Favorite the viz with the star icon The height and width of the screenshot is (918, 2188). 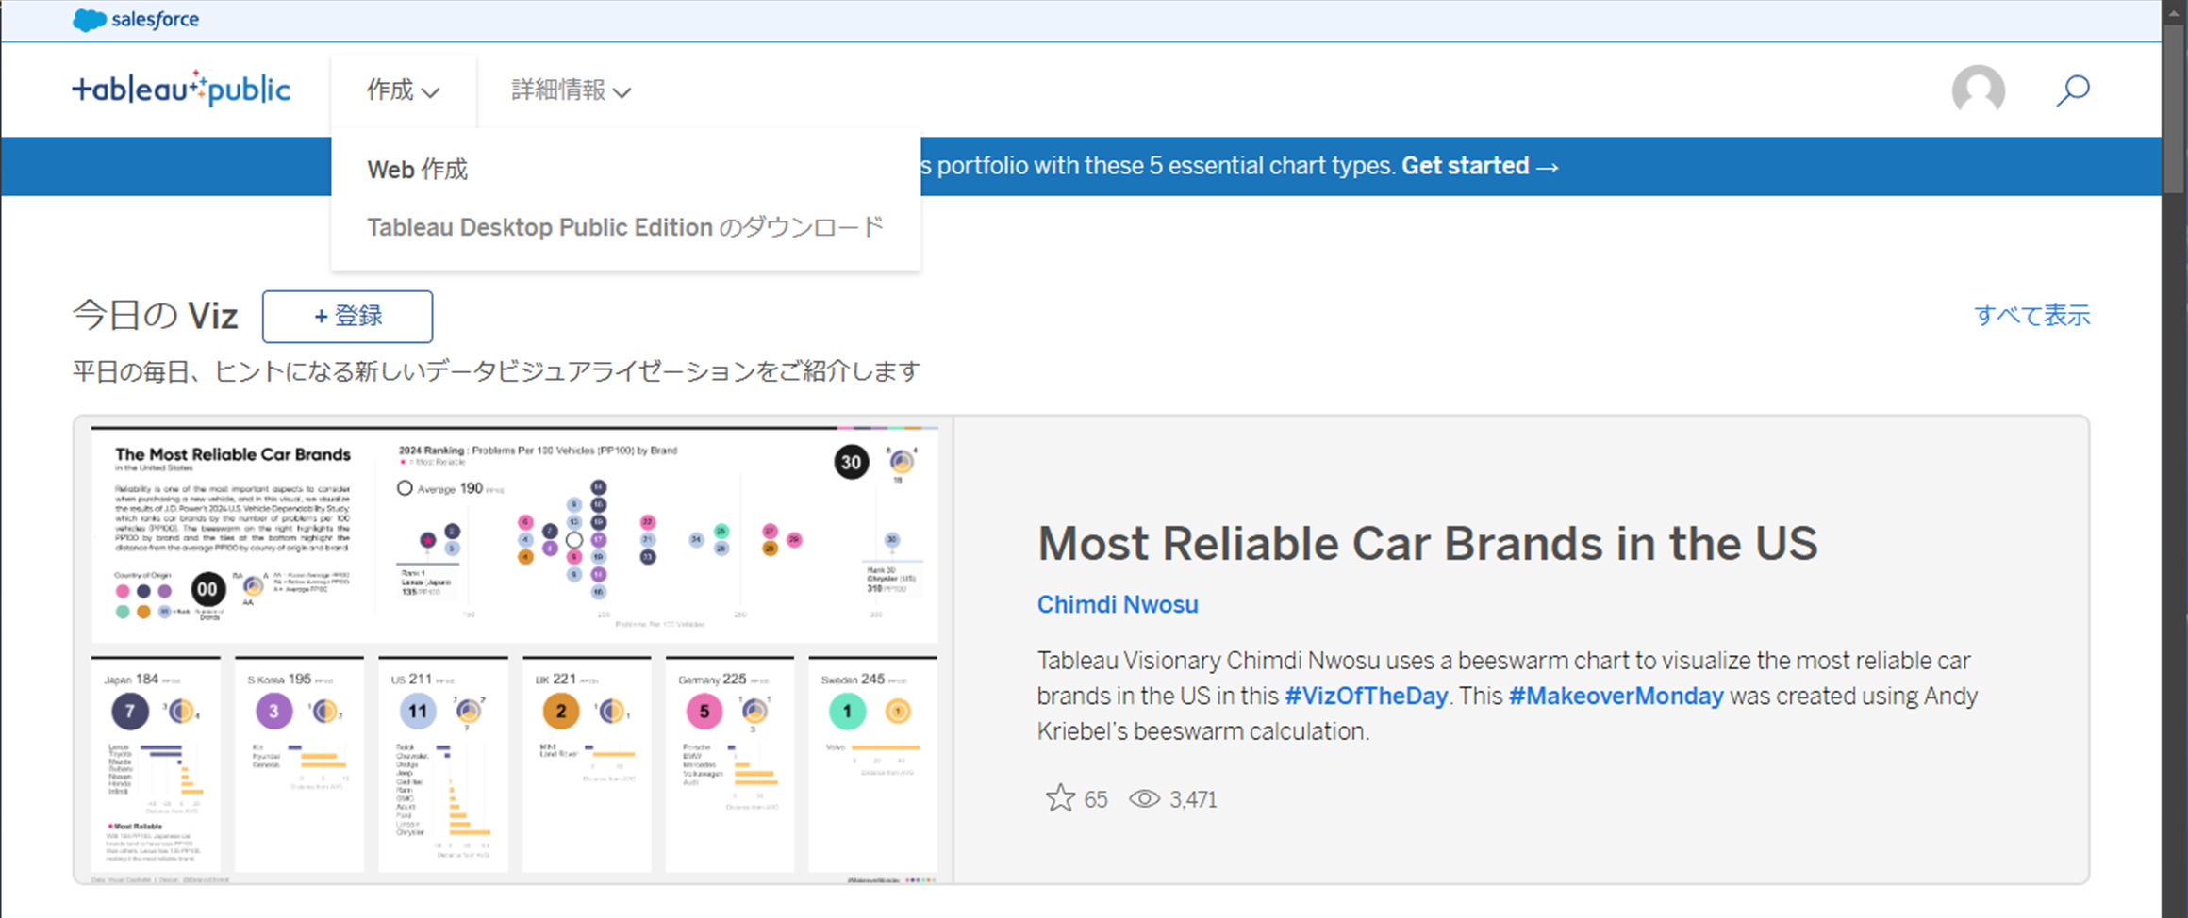(1060, 798)
